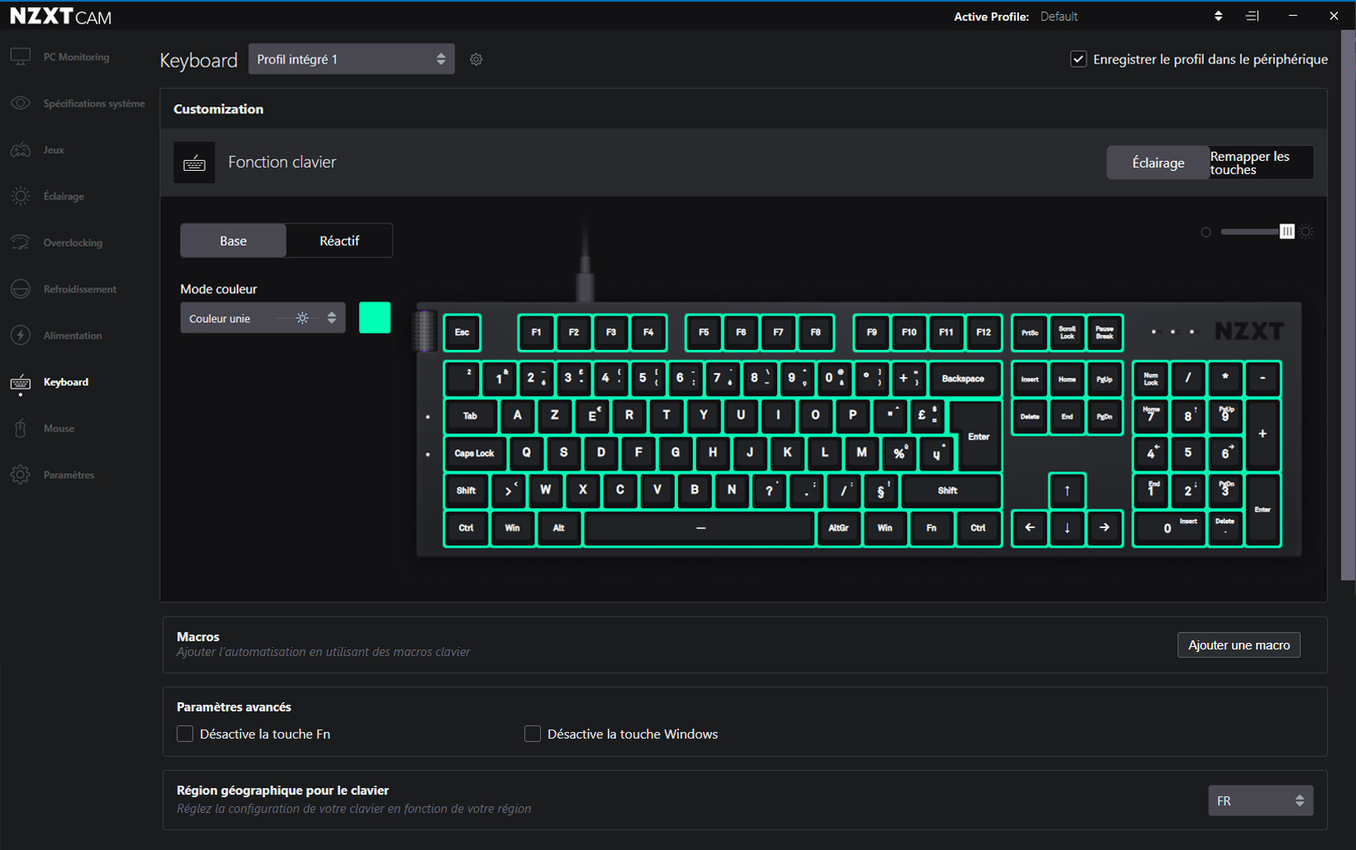Open the Paramètres gear in sidebar

[21, 475]
